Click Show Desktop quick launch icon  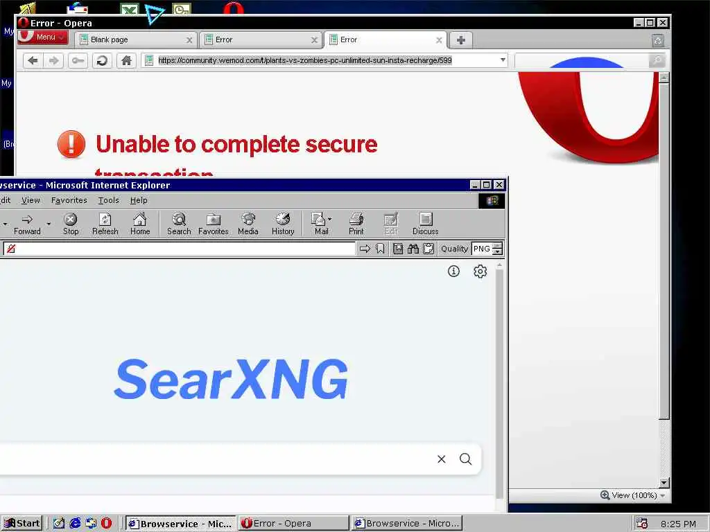pyautogui.click(x=59, y=524)
